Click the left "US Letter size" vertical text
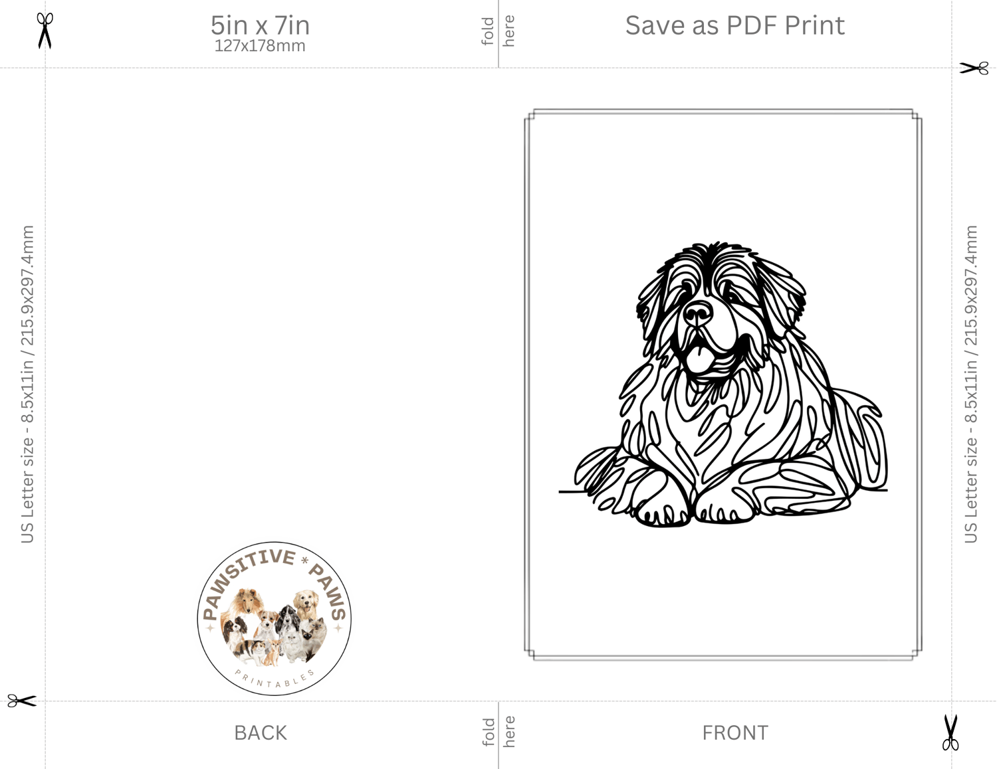997x769 pixels. point(27,384)
